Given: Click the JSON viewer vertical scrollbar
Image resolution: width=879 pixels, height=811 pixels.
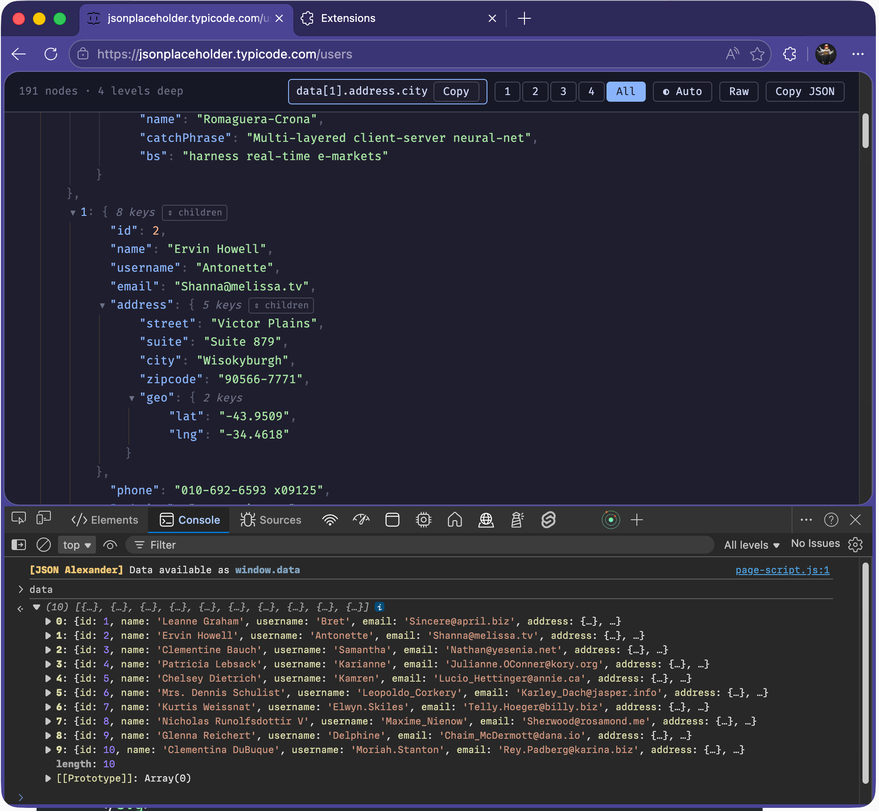Looking at the screenshot, I should point(865,131).
